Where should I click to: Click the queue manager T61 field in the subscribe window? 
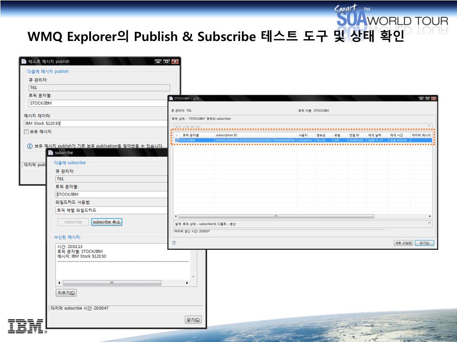[x=111, y=179]
